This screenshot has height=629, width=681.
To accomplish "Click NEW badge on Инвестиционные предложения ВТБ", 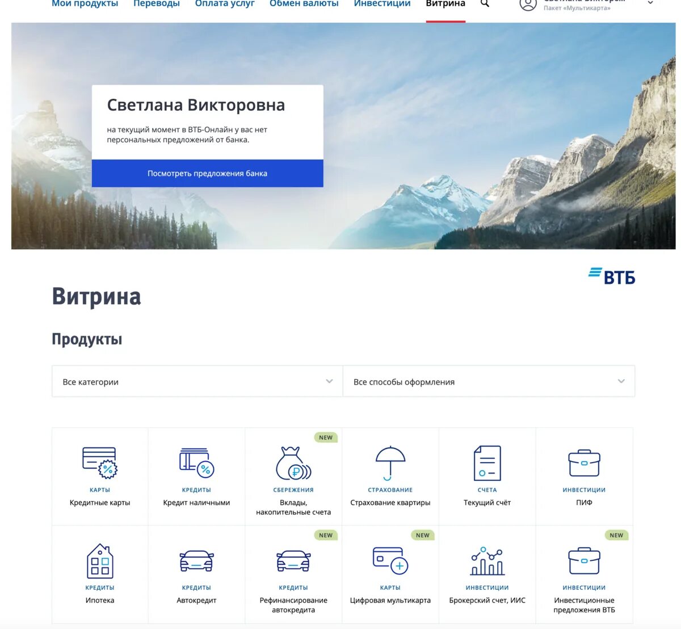I will pos(616,535).
